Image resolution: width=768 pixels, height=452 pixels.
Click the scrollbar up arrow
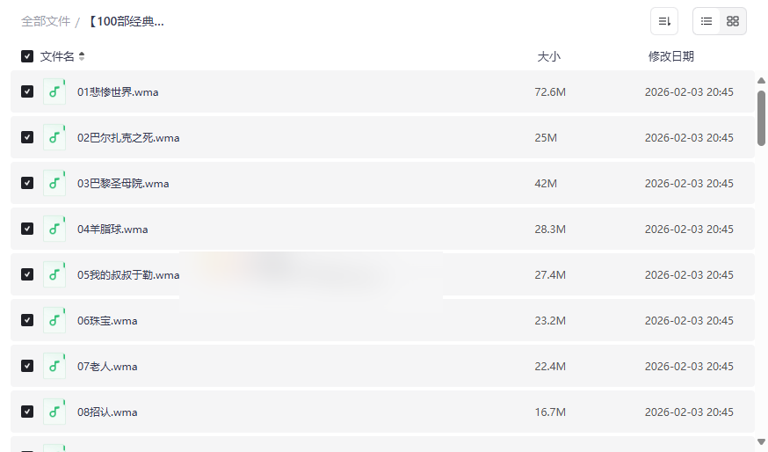pos(761,80)
